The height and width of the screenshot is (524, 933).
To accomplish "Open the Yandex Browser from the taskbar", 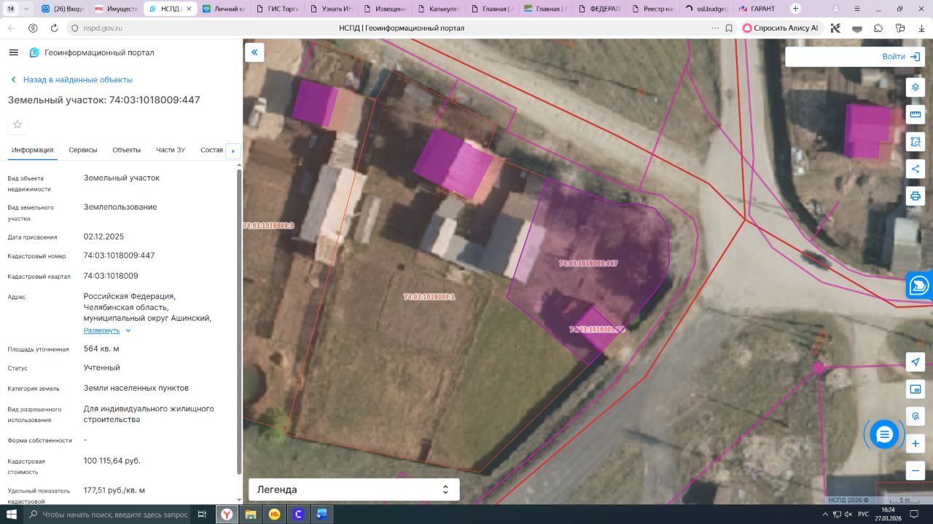I will click(227, 515).
